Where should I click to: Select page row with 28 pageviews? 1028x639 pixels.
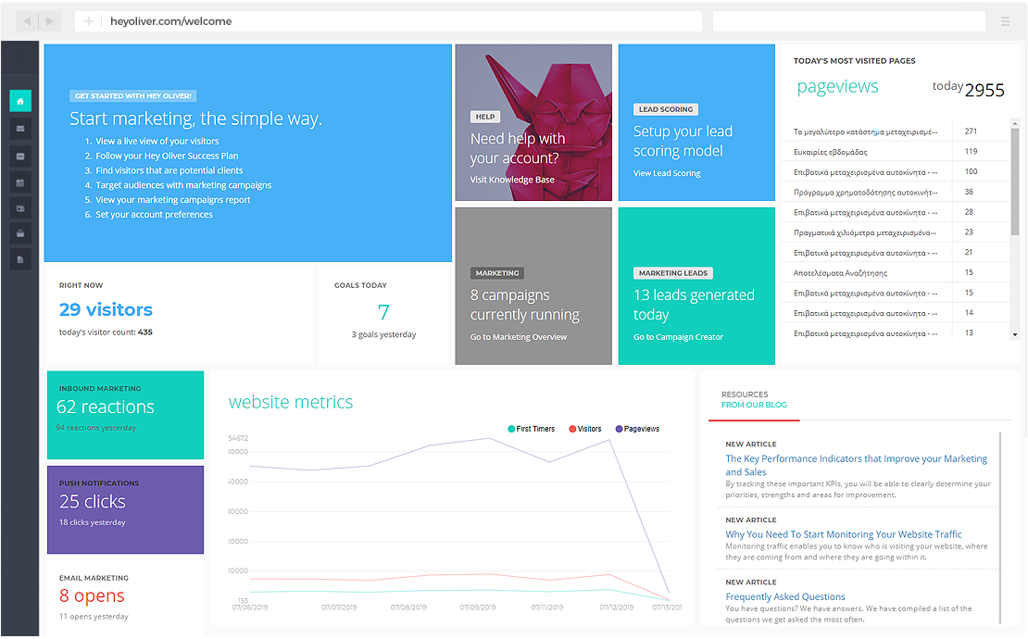click(896, 212)
